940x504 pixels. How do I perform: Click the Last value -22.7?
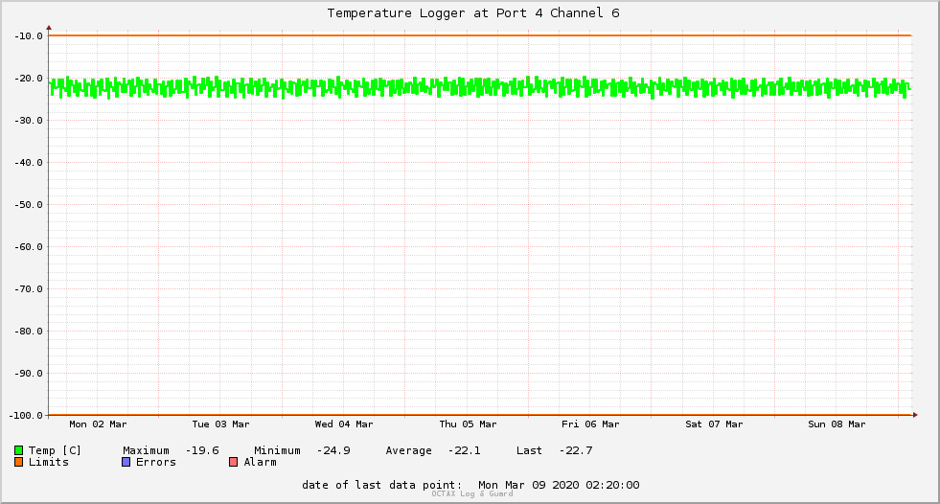tap(576, 450)
